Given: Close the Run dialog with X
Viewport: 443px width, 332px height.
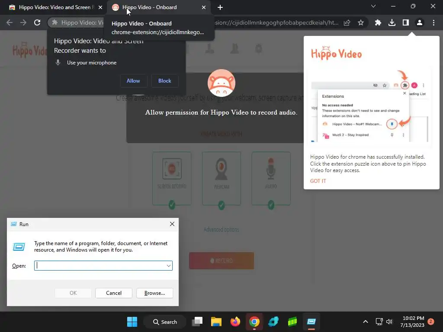Looking at the screenshot, I should tap(172, 224).
